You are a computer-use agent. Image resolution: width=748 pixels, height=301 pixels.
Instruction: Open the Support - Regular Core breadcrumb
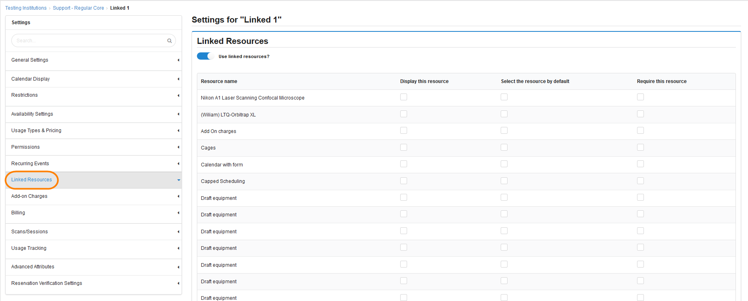78,8
